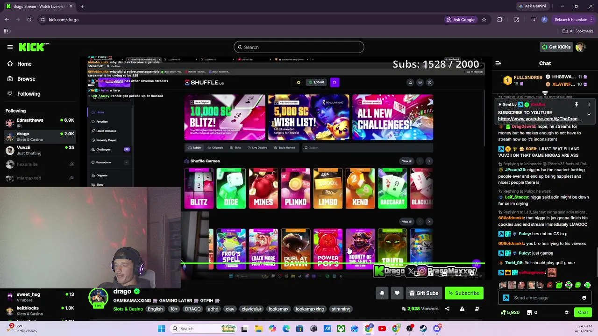Viewport: 598px width, 336px height.
Task: Click the taskbar Search box
Action: click(x=203, y=329)
